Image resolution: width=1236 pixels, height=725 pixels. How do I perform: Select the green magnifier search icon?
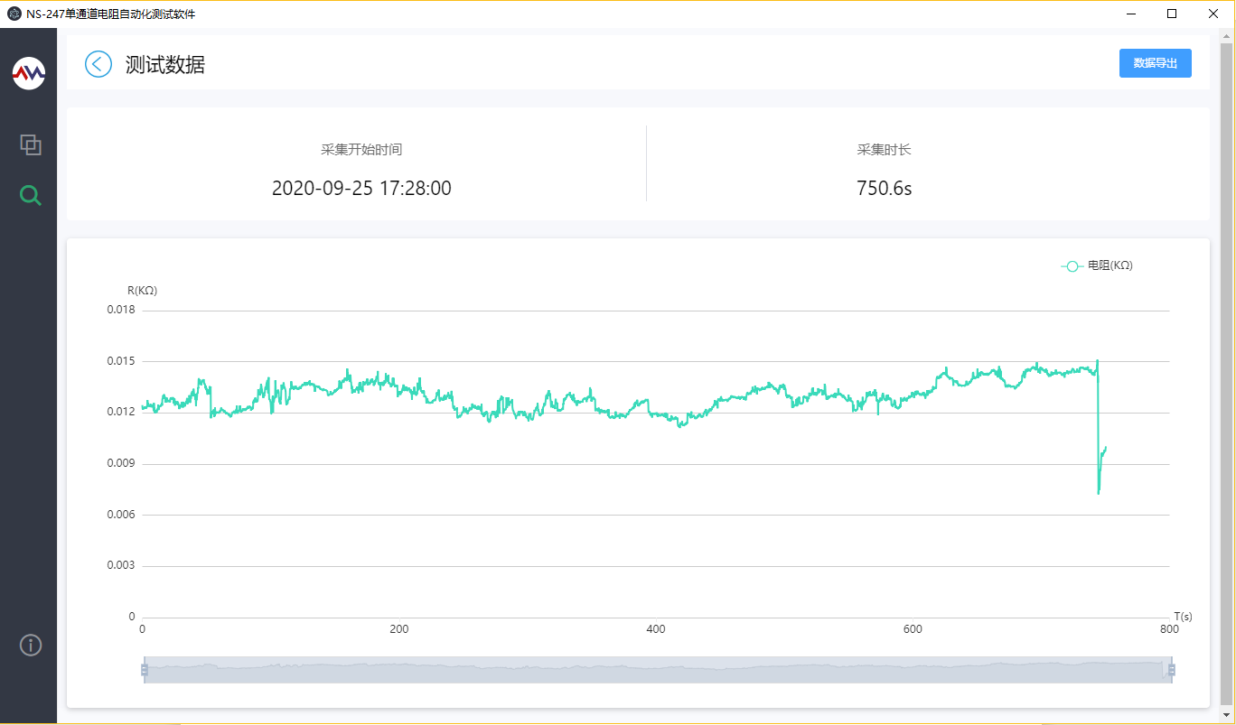click(x=31, y=195)
